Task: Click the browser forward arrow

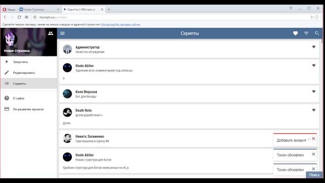Action: click(12, 17)
